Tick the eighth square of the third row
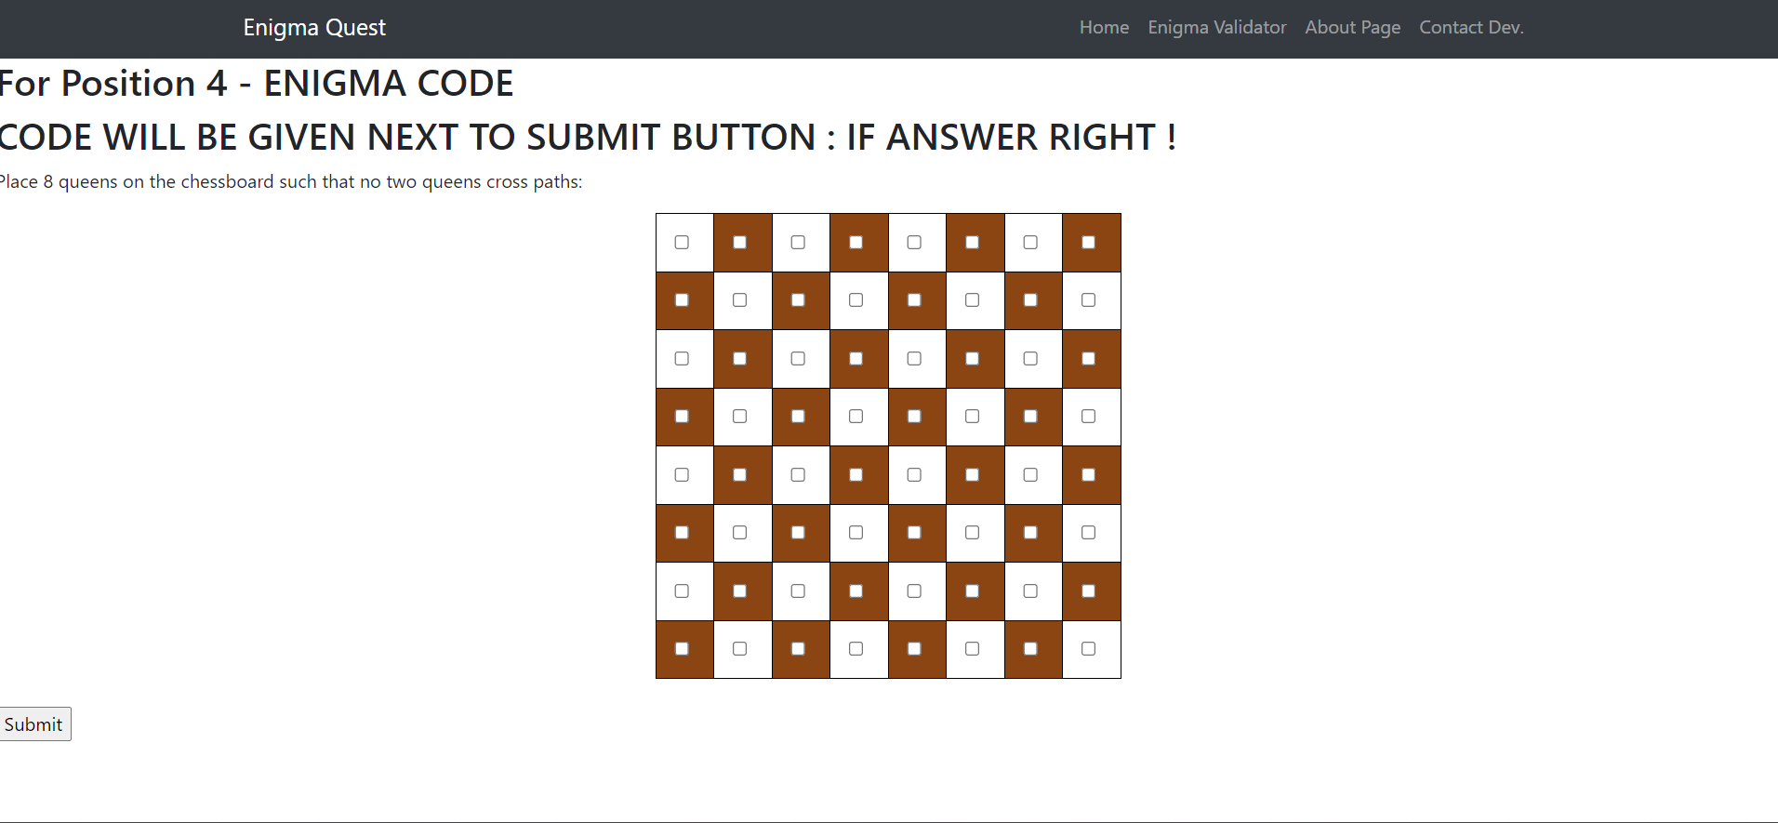 point(1089,359)
